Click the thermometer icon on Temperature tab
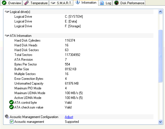This screenshot has height=129, width=165. point(27,3)
